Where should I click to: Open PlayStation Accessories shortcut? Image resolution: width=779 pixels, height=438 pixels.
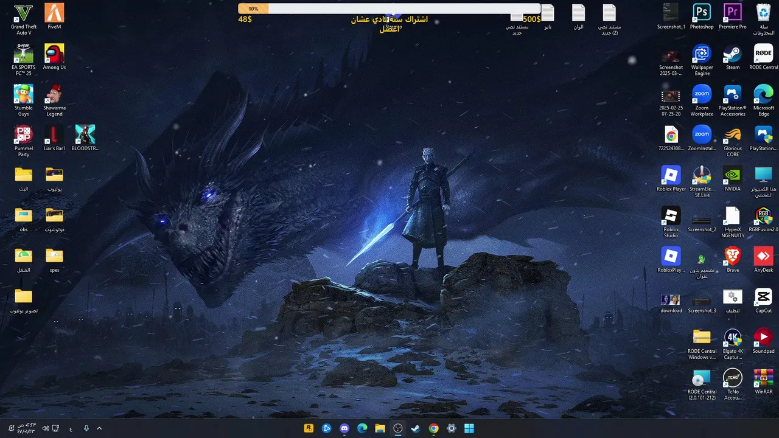coord(733,100)
